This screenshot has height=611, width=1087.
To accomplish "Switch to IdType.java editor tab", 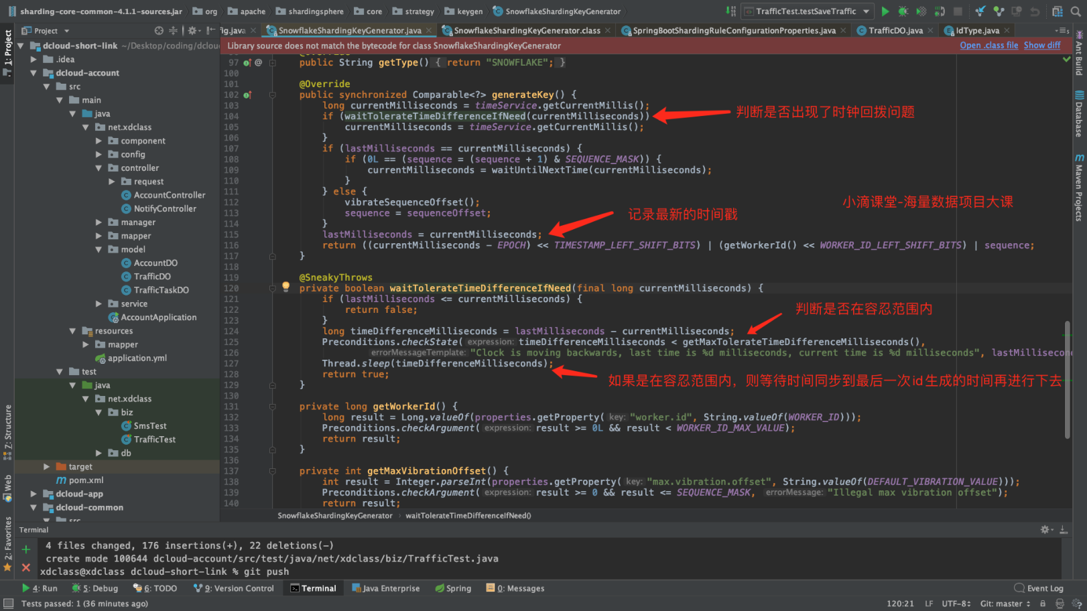I will pos(977,31).
